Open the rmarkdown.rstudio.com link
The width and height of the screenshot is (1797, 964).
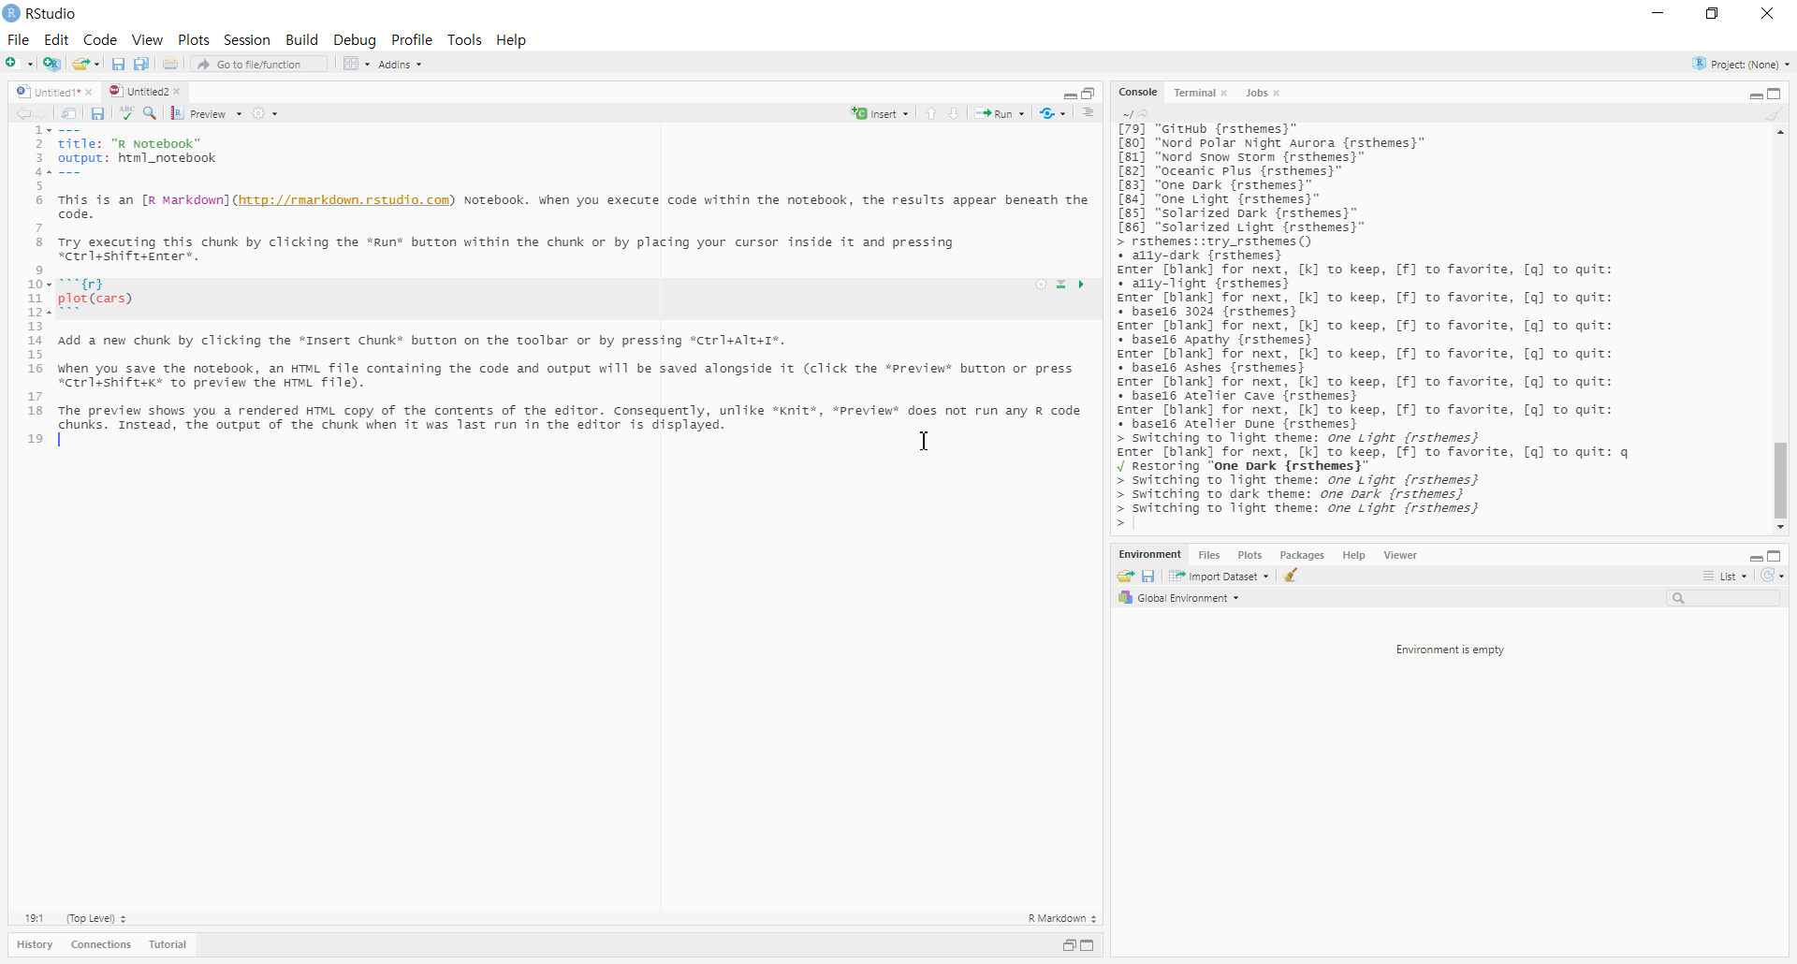[x=343, y=200]
